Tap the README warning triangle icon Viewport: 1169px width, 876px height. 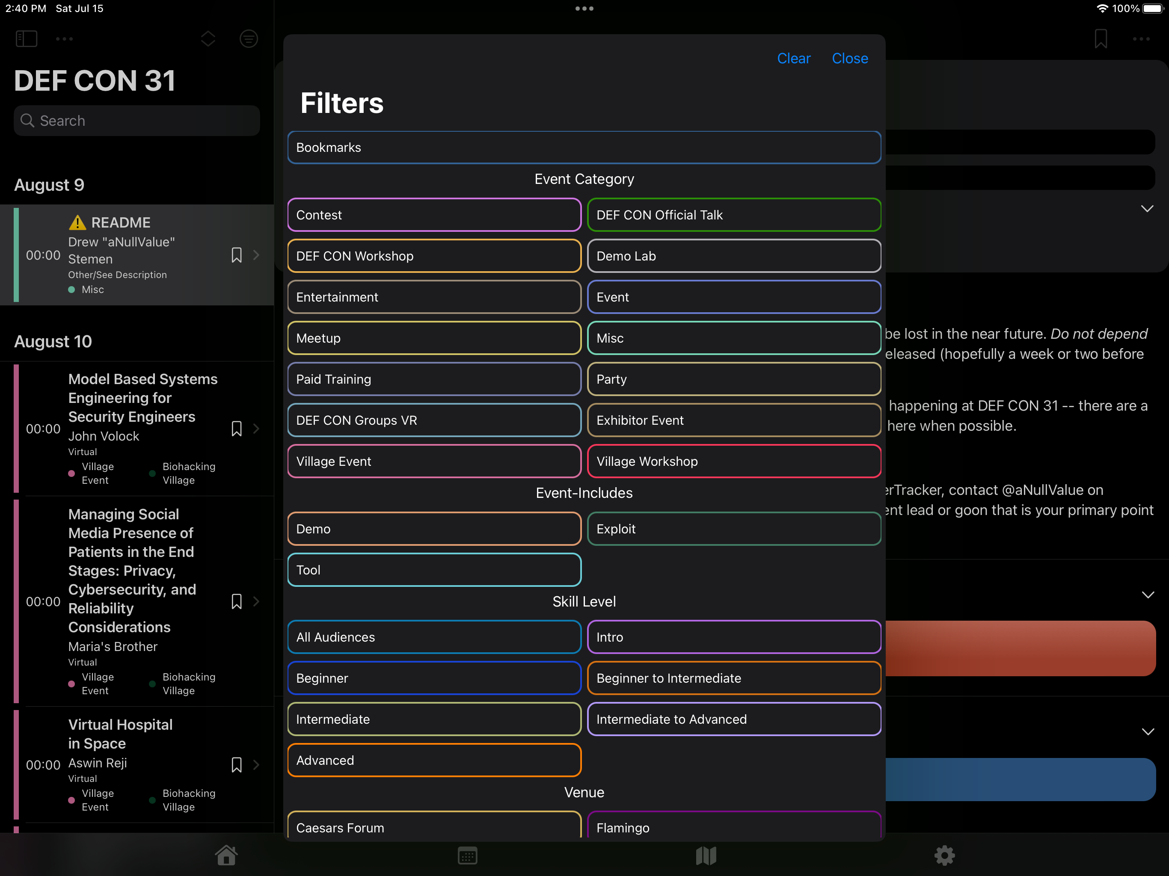[77, 222]
